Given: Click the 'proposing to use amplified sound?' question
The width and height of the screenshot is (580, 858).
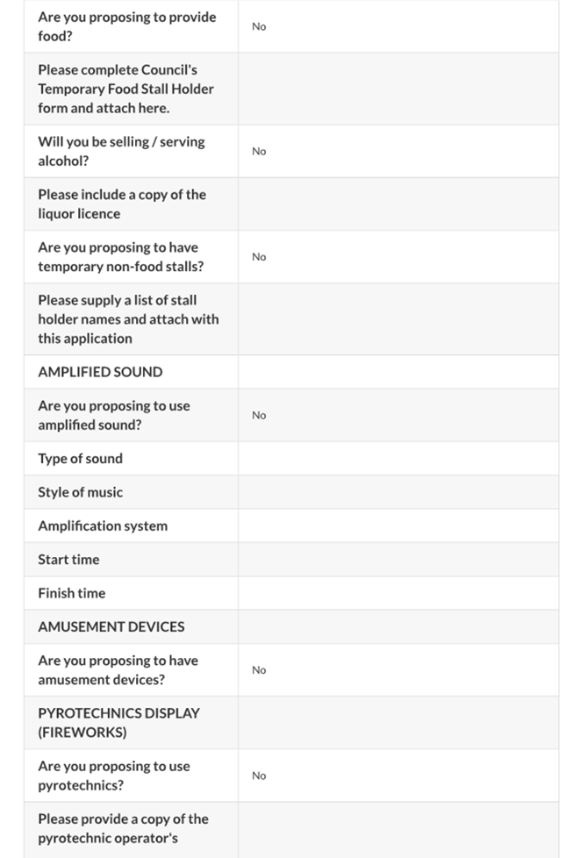Looking at the screenshot, I should [x=113, y=415].
